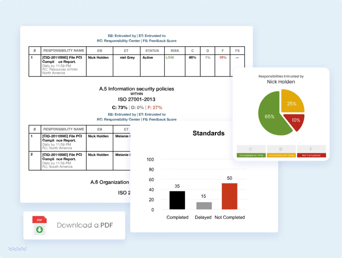Click the RESPONSIBILITY NAME header in top table
Screen dimensions: 342x258
[x=63, y=50]
